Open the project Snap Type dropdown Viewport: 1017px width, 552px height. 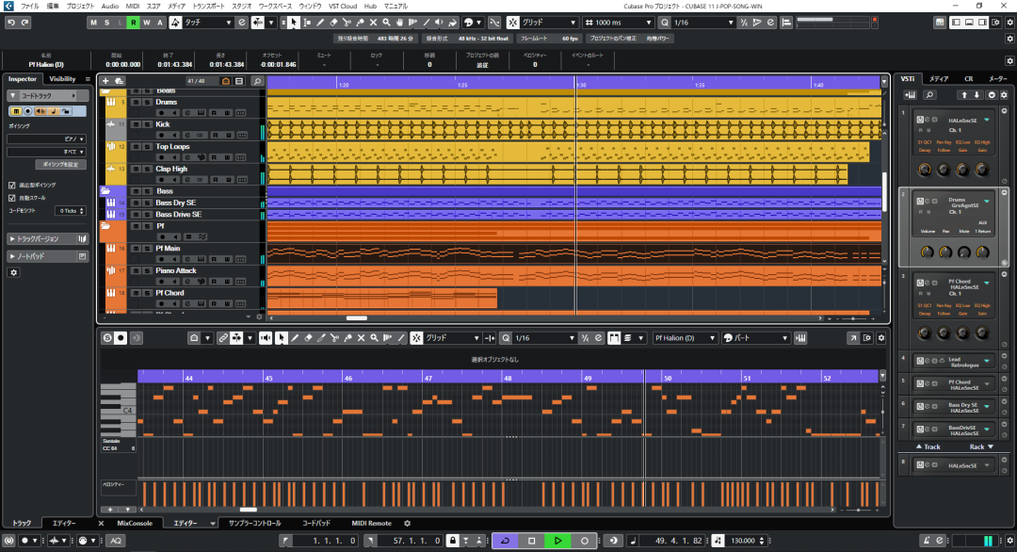549,23
